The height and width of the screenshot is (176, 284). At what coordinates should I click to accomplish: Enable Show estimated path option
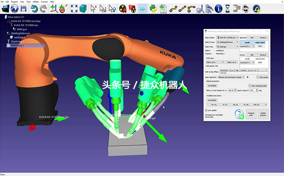click(x=250, y=85)
